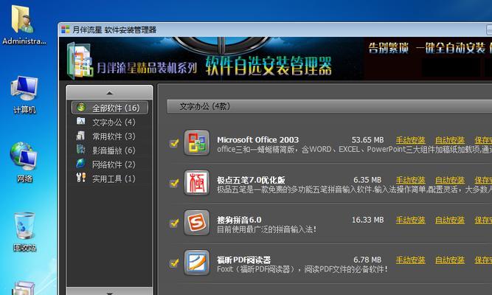
Task: Click the 实用工具 wrench icon
Action: click(x=81, y=178)
